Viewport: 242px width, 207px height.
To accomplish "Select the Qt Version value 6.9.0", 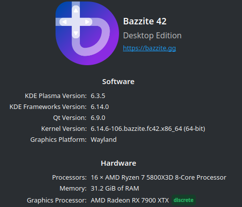I will tap(98, 118).
